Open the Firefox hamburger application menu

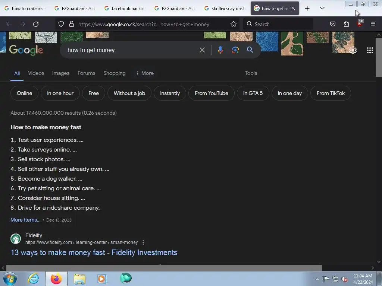pos(373,24)
